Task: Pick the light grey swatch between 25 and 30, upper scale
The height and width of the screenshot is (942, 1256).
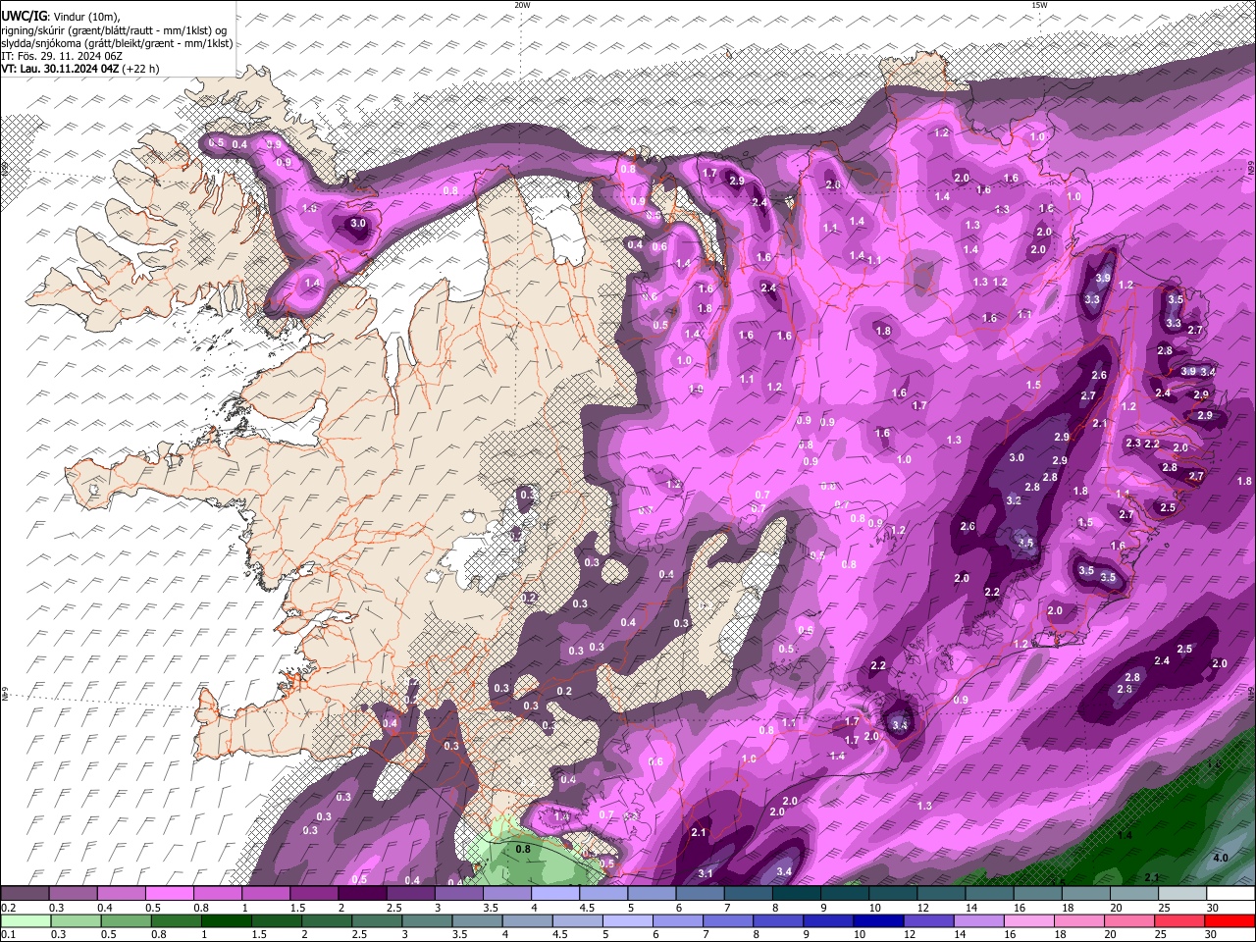Action: pyautogui.click(x=1183, y=893)
